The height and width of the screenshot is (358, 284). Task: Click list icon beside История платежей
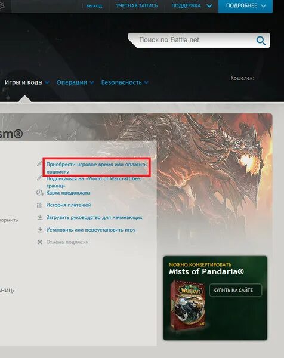(x=40, y=205)
